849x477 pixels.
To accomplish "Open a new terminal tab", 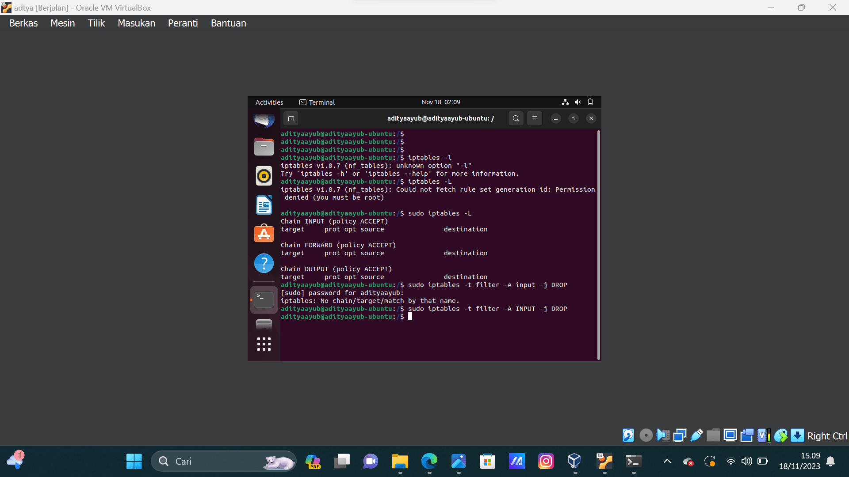I will point(291,118).
